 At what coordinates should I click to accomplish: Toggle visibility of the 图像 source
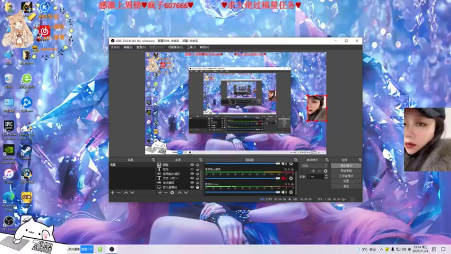[192, 165]
